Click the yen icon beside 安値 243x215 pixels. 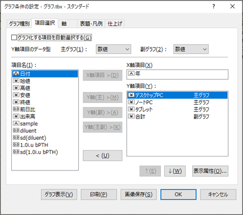(x=16, y=95)
